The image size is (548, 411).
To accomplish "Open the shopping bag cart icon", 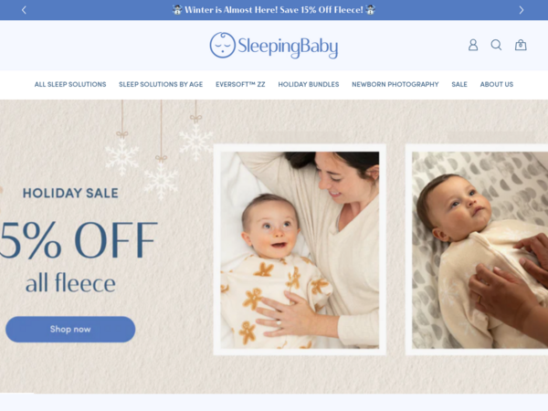I will coord(521,45).
